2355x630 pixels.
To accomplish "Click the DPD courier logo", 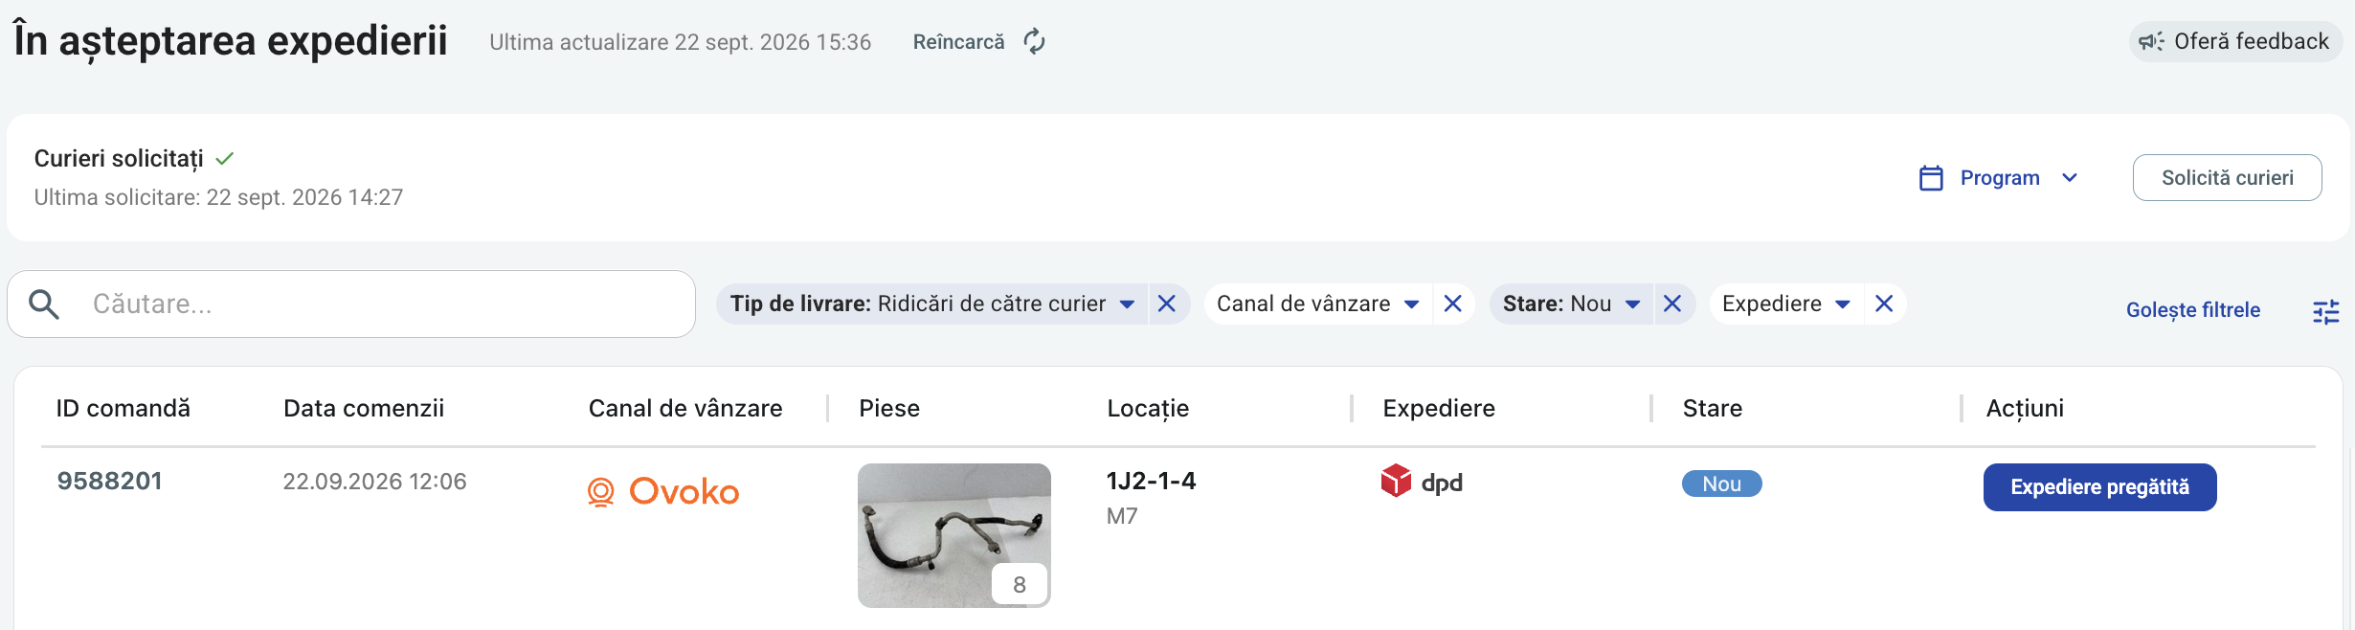I will 1422,481.
